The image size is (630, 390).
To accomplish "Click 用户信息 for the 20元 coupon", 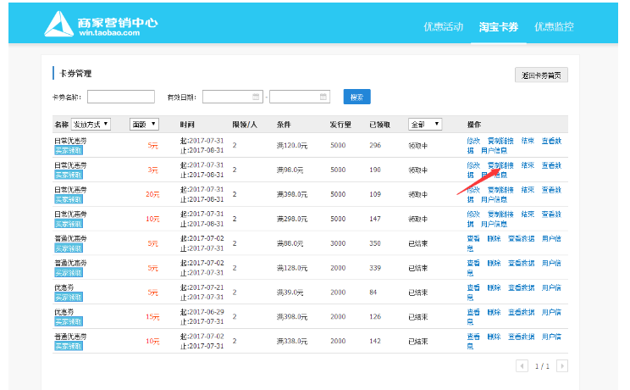I will [x=494, y=199].
